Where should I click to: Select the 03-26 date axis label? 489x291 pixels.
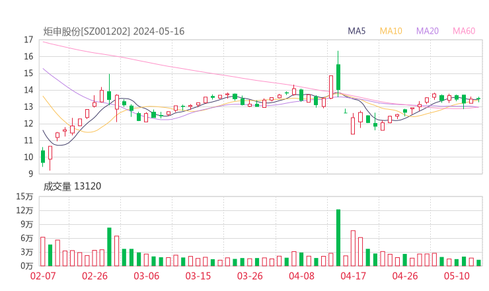click(250, 276)
